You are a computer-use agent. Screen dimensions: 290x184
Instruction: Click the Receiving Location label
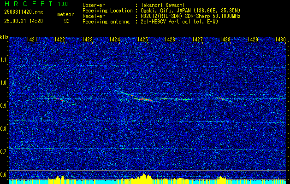[107, 11]
